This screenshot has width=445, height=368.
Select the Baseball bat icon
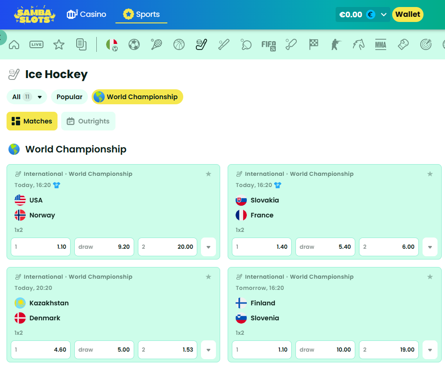(223, 44)
